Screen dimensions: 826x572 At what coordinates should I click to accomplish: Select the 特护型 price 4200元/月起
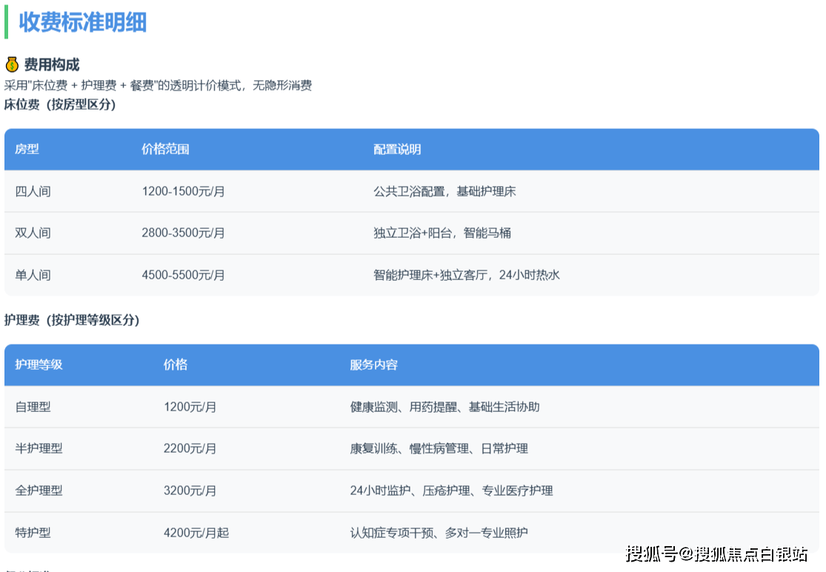(x=196, y=533)
